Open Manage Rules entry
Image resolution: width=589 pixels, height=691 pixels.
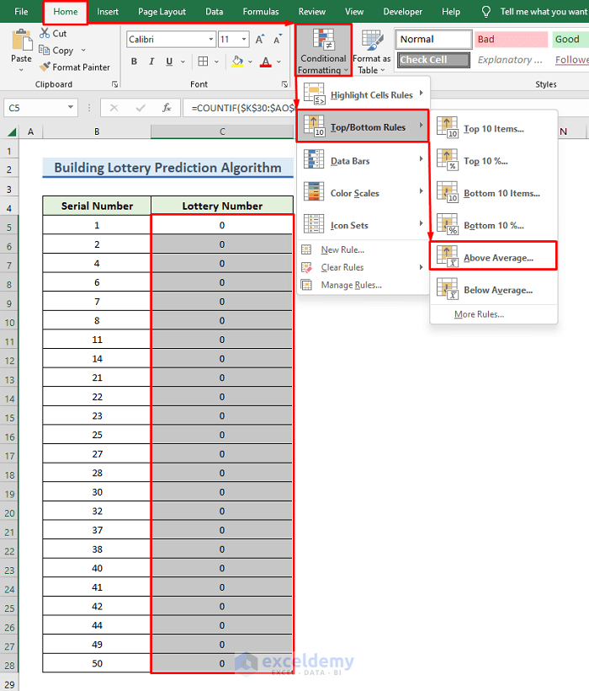click(352, 285)
